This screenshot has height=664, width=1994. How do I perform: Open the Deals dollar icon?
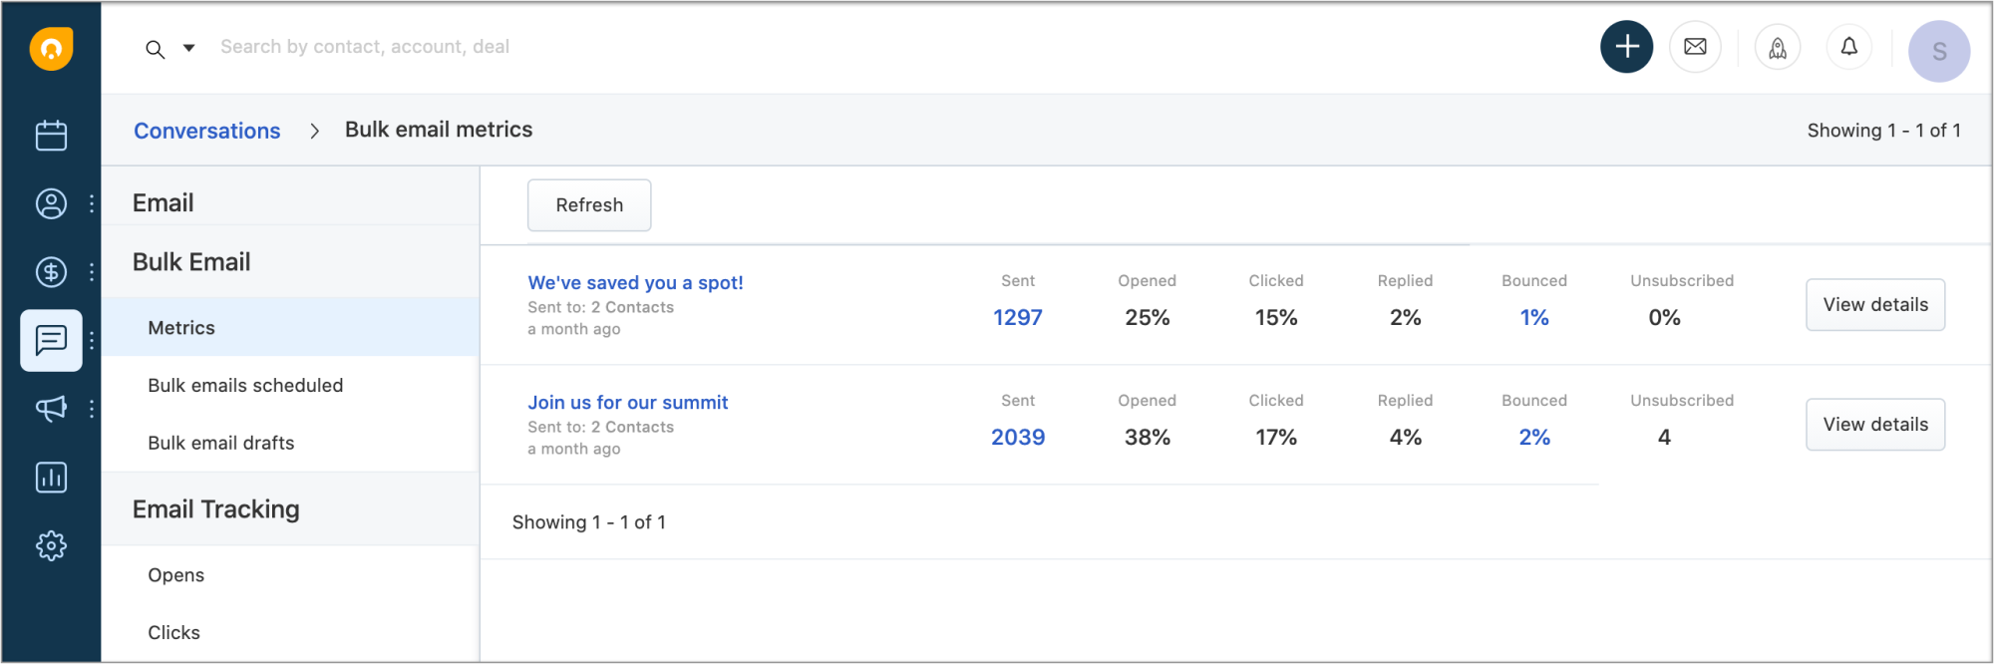51,271
